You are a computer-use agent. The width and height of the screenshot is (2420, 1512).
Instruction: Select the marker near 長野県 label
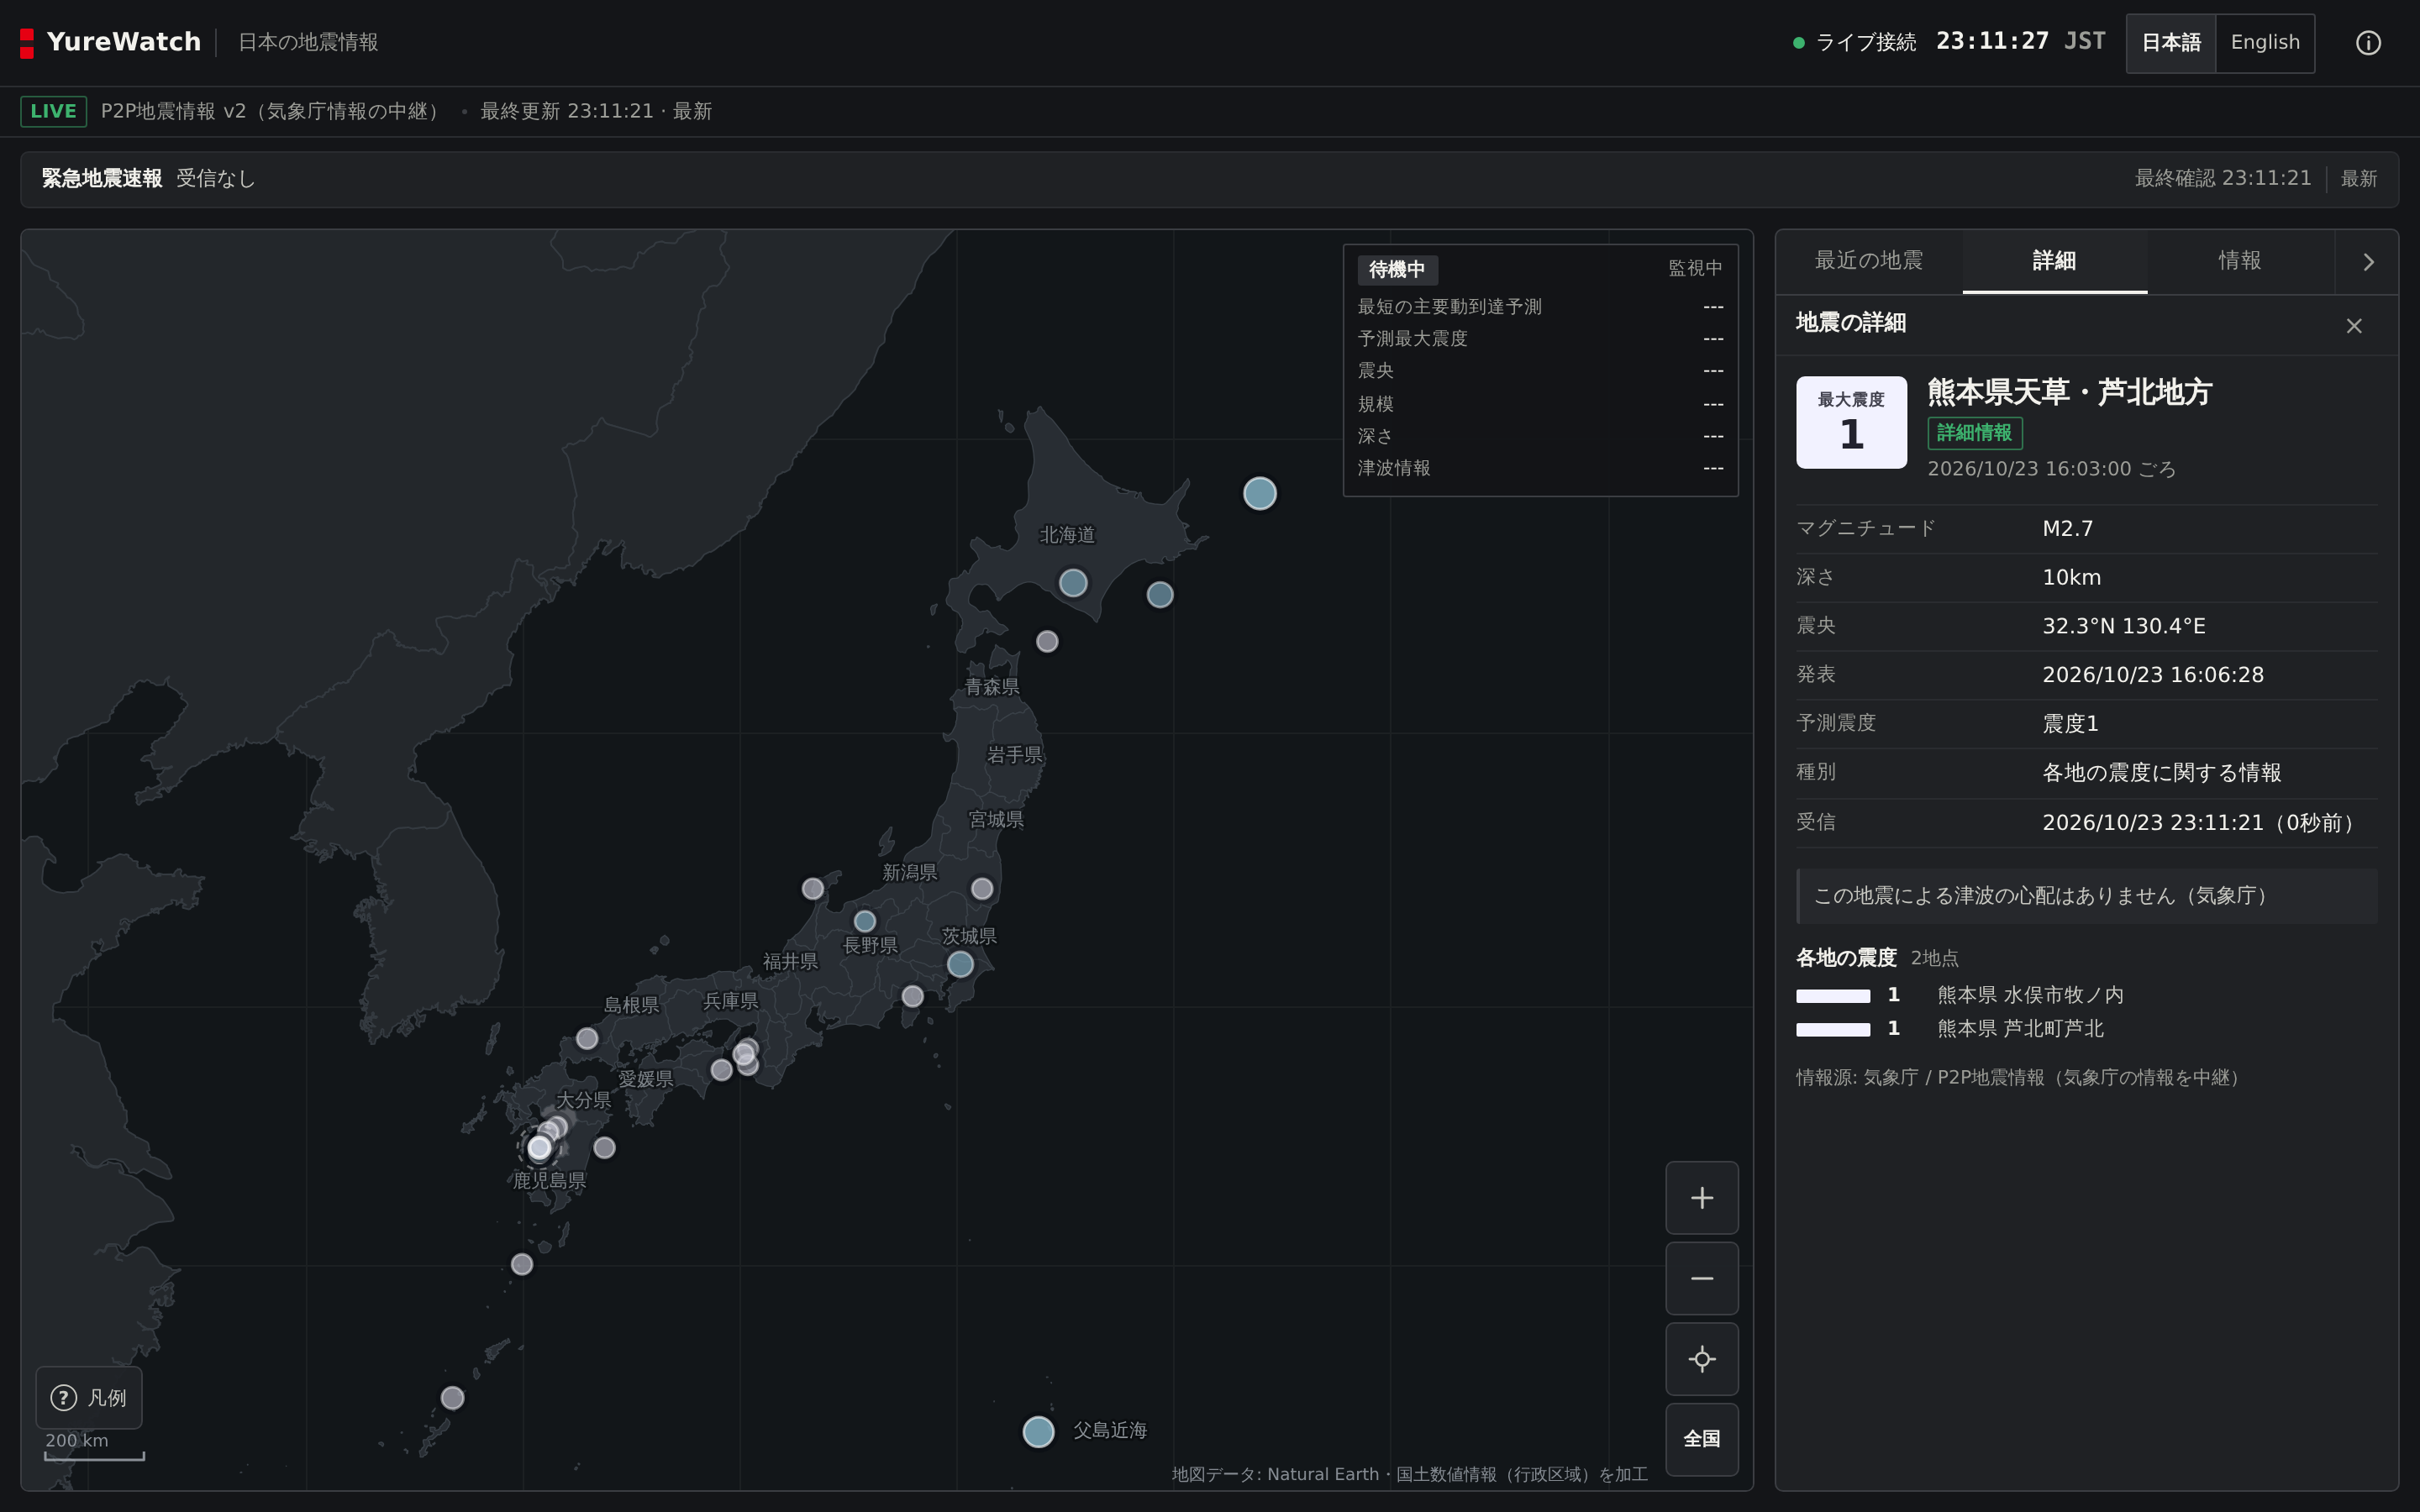click(x=865, y=921)
